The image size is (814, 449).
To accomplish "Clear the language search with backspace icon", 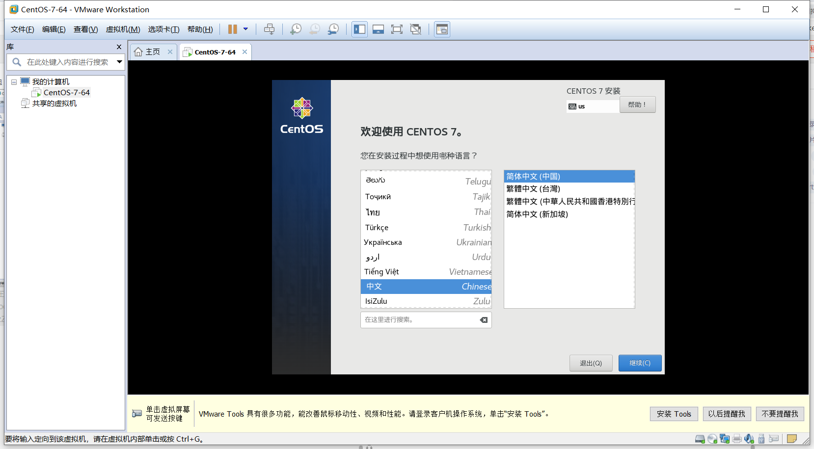I will tap(484, 320).
